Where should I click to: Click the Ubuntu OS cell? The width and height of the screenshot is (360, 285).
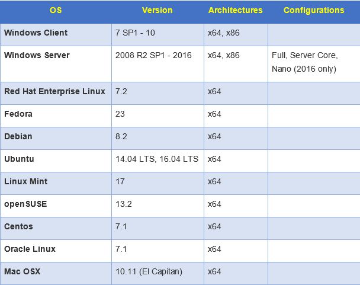19,159
